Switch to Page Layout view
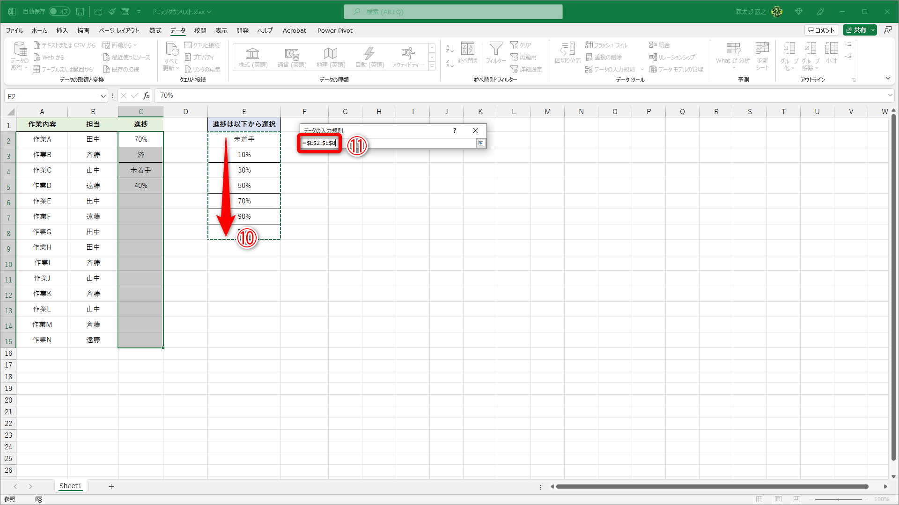The image size is (899, 505). [x=778, y=499]
